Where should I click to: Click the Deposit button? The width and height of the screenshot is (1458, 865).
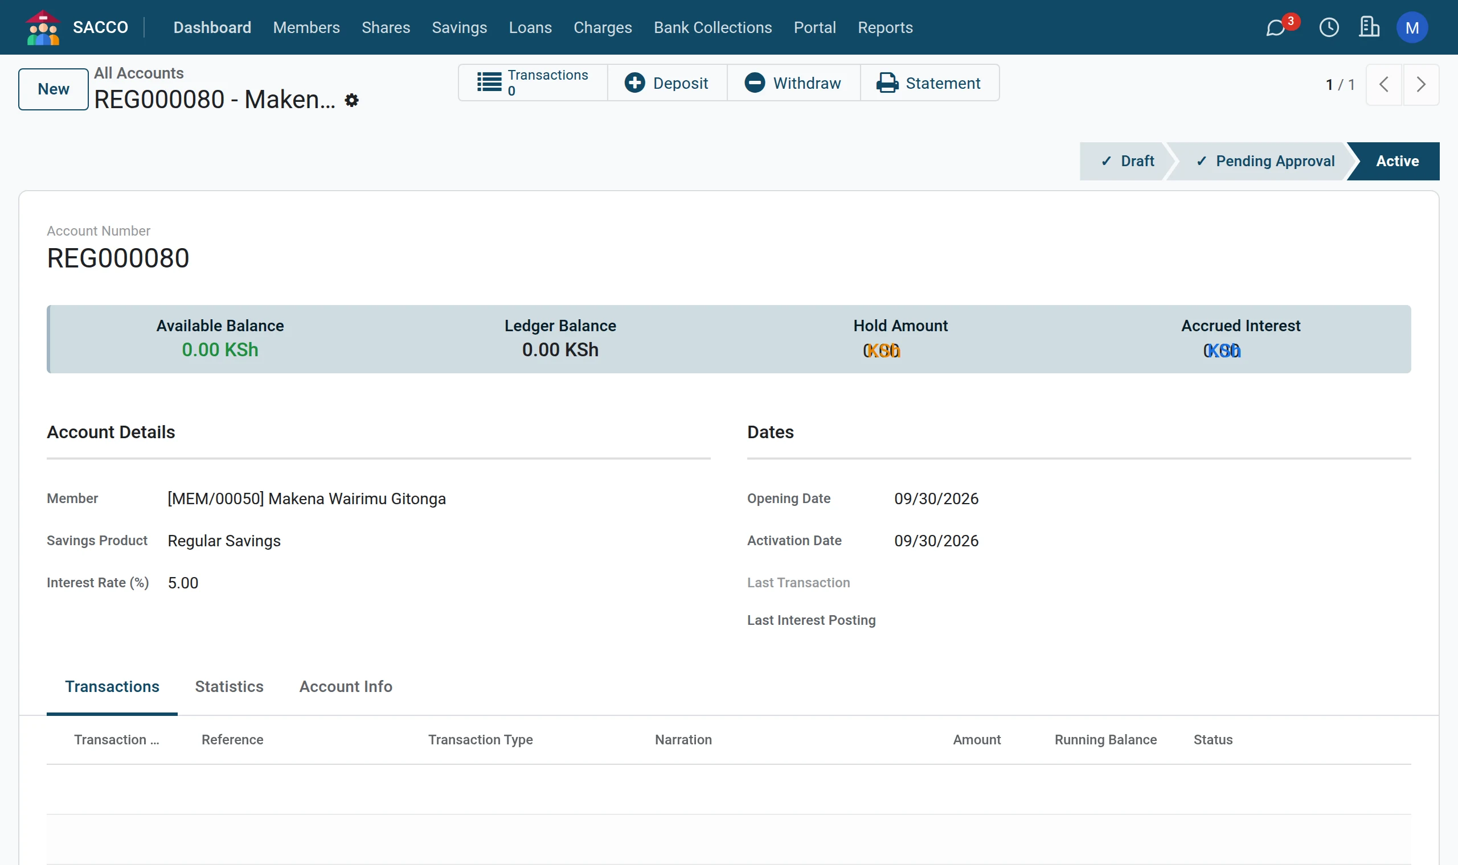(x=667, y=83)
